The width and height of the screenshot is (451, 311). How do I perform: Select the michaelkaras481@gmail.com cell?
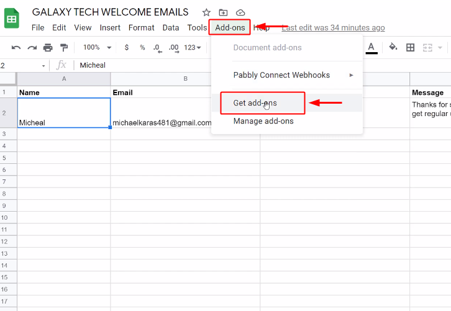click(x=162, y=113)
